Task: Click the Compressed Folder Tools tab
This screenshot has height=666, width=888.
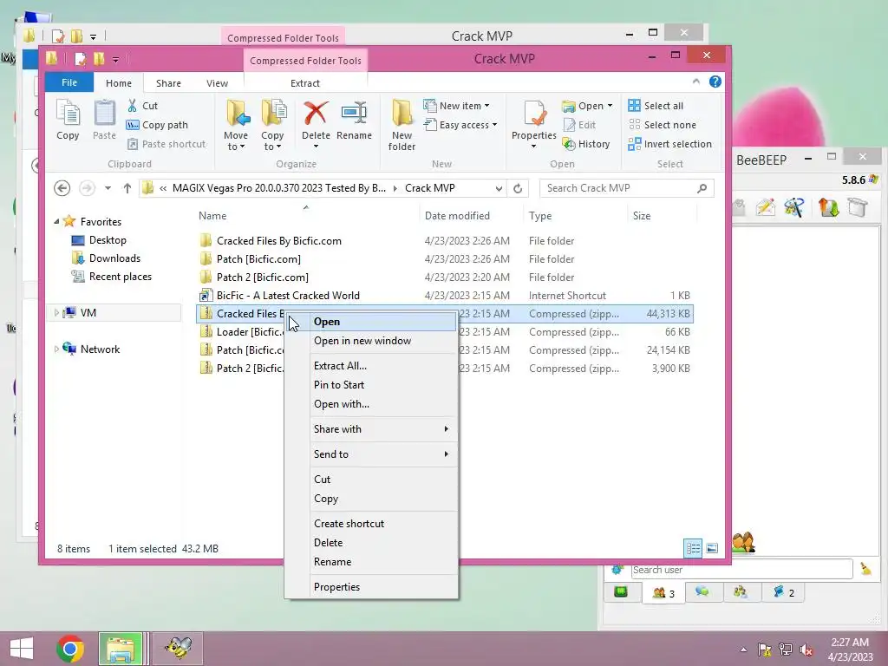Action: tap(305, 61)
